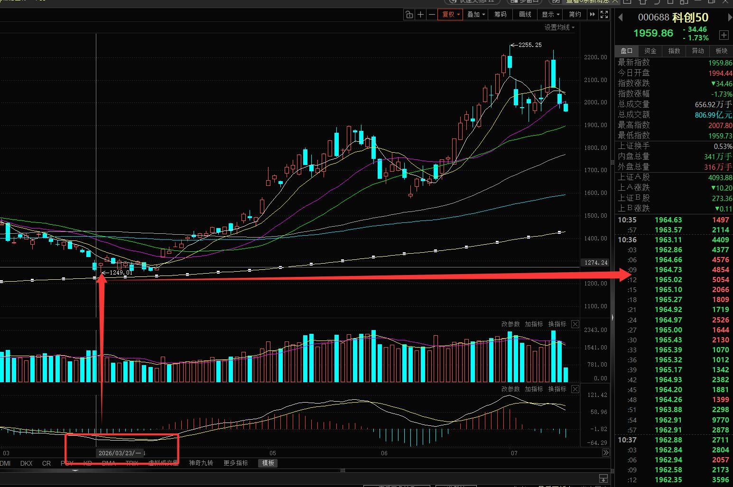Click the 筹码 toolbar button

[501, 15]
